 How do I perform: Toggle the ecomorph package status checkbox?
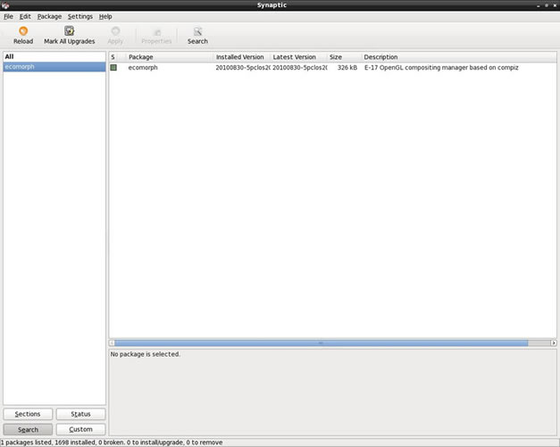[113, 68]
